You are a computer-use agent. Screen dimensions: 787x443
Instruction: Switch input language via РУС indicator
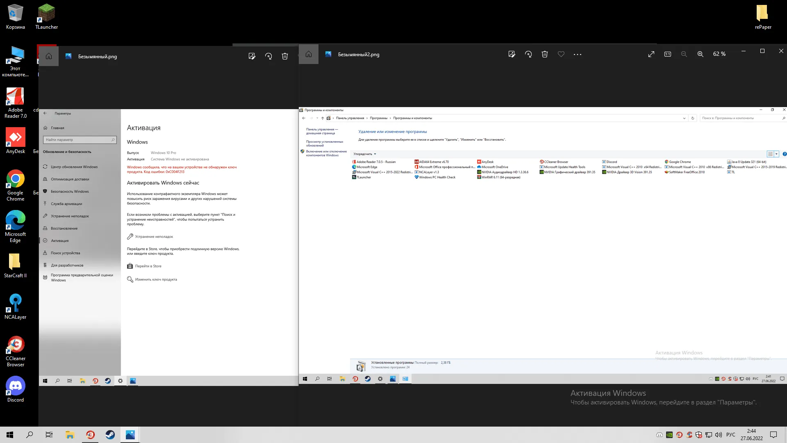pyautogui.click(x=731, y=435)
